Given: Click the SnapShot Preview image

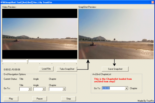Looking at the screenshot, I should pyautogui.click(x=116, y=34).
